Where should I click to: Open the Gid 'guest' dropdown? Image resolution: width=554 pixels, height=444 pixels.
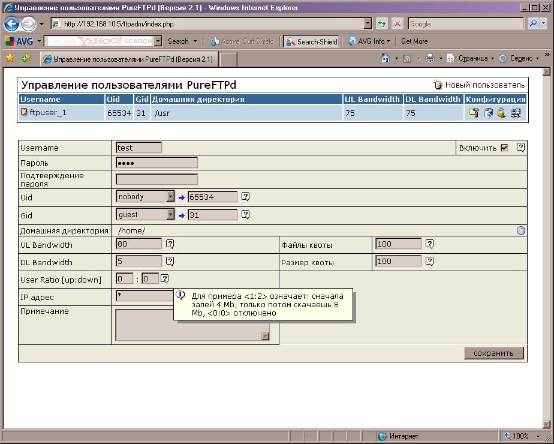[170, 214]
